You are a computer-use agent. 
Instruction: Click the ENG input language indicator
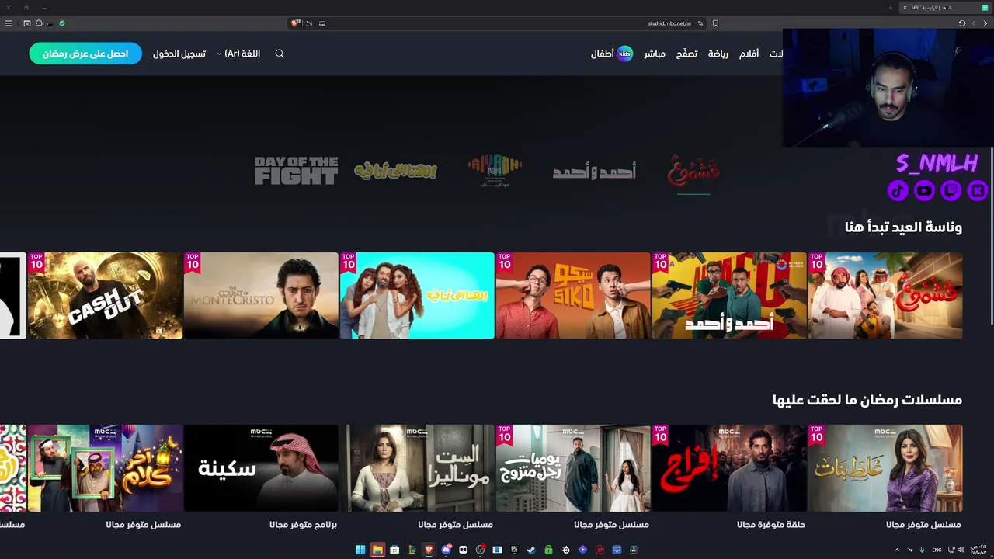point(937,550)
